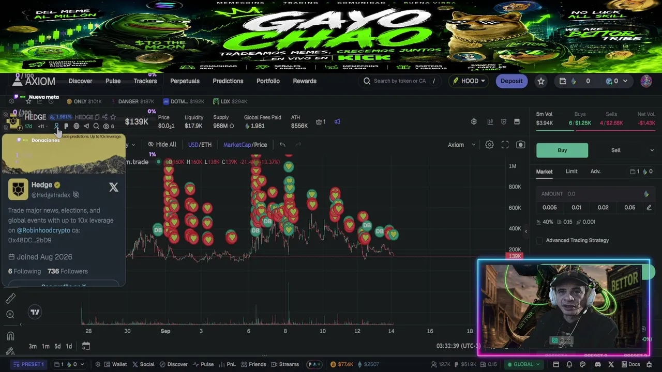Toggle the panel layout icon
This screenshot has height=372, width=662.
[x=517, y=122]
